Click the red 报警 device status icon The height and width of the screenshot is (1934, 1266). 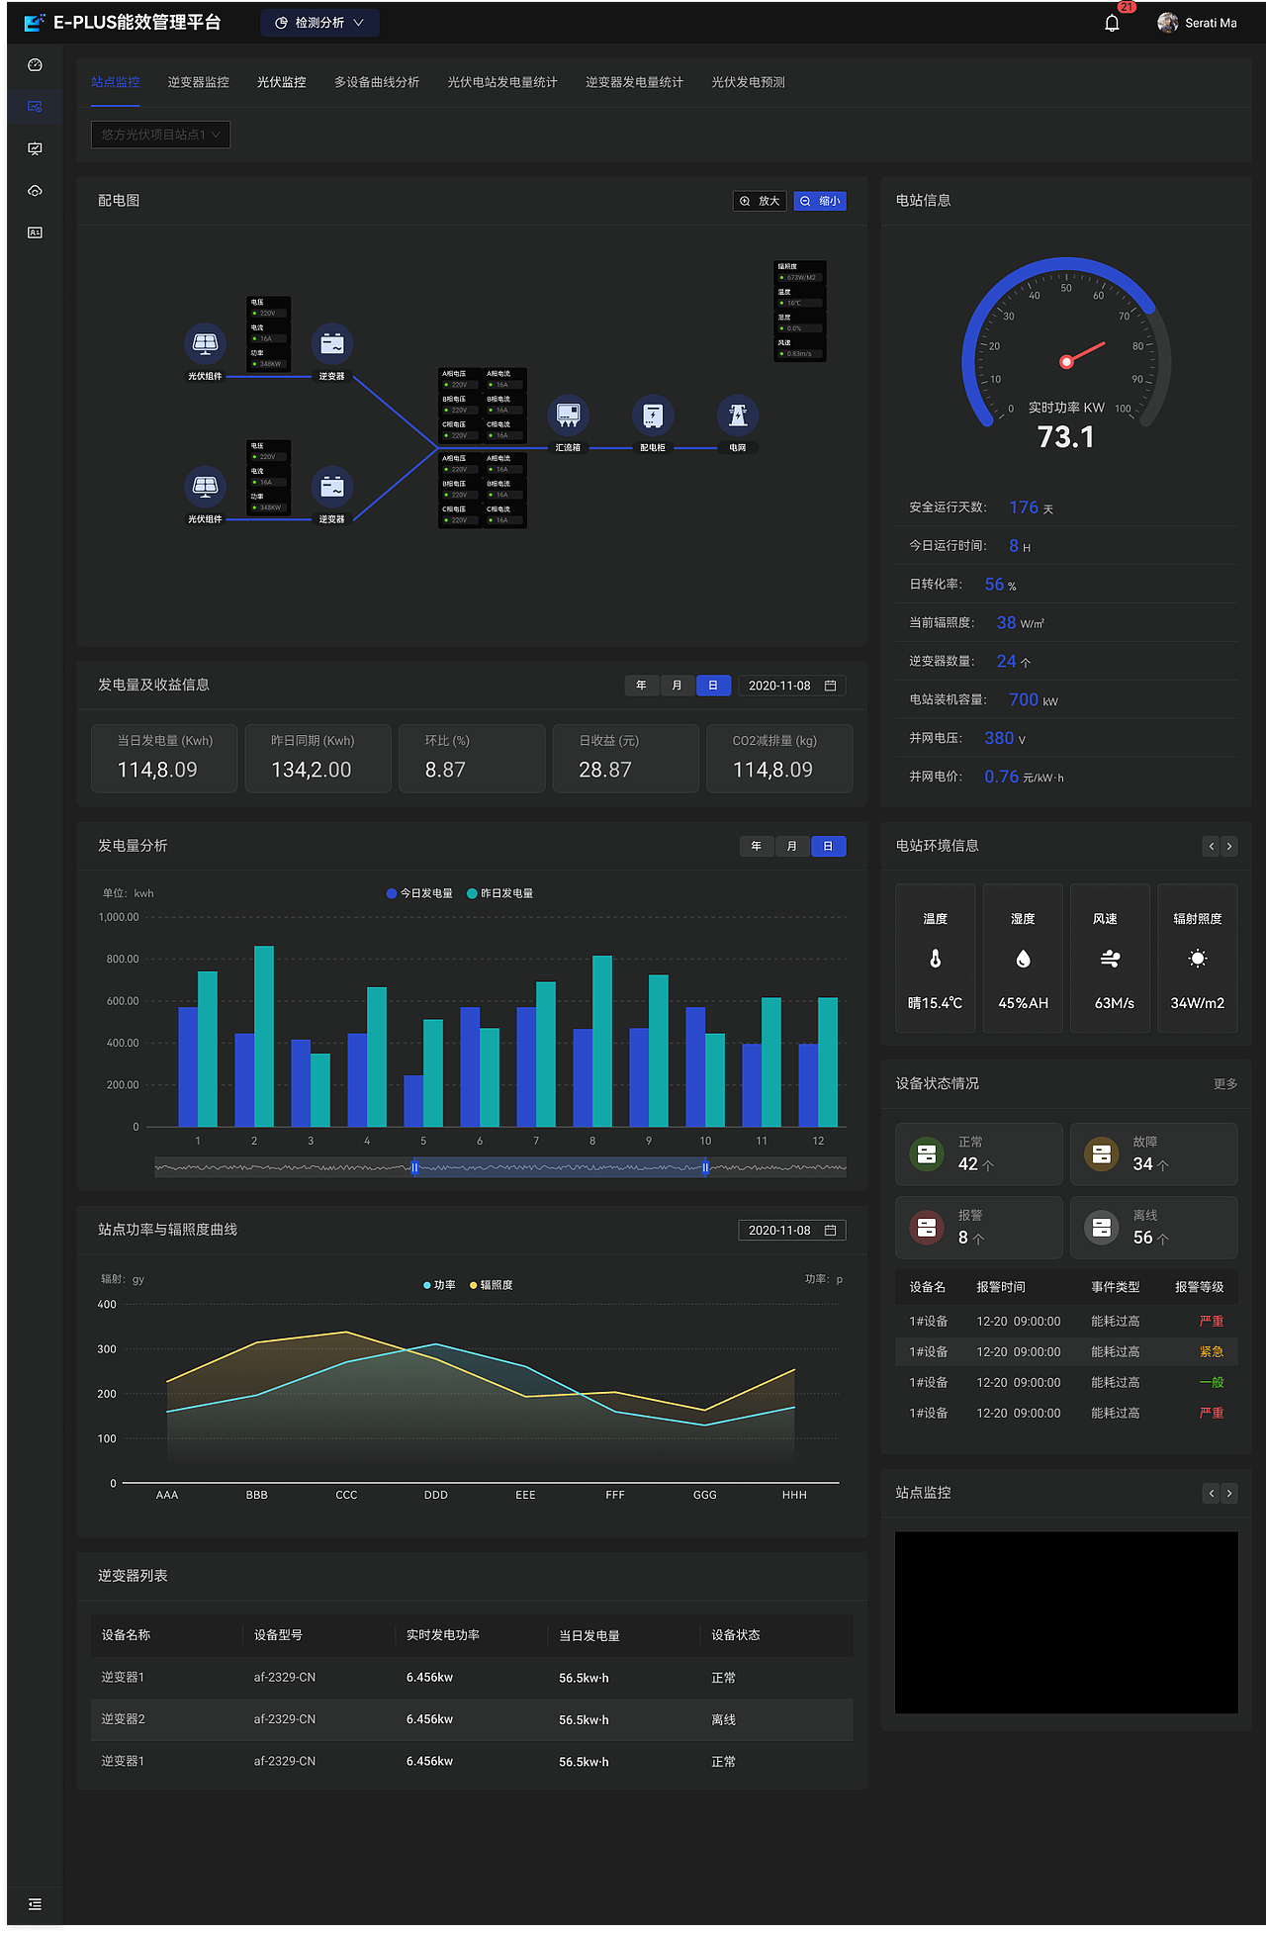click(927, 1228)
